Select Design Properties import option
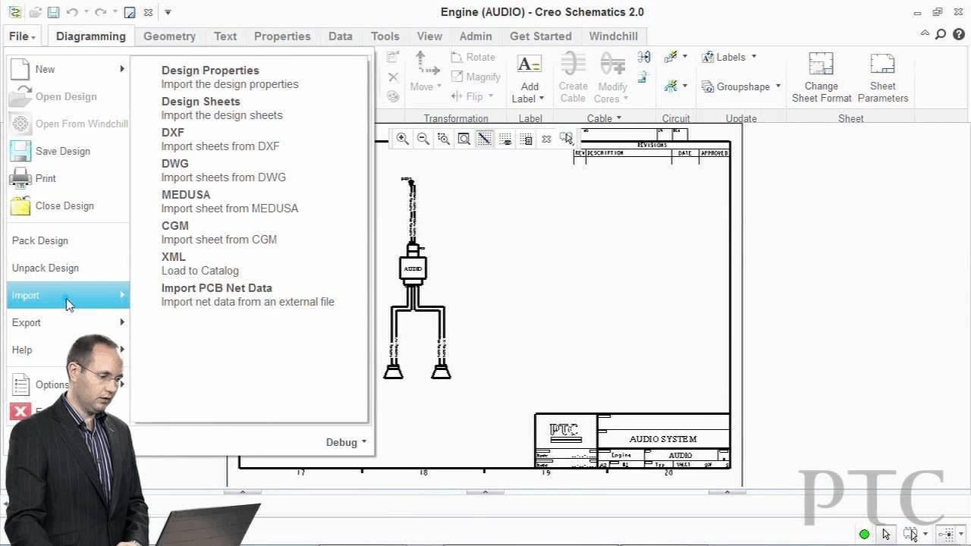 tap(230, 77)
